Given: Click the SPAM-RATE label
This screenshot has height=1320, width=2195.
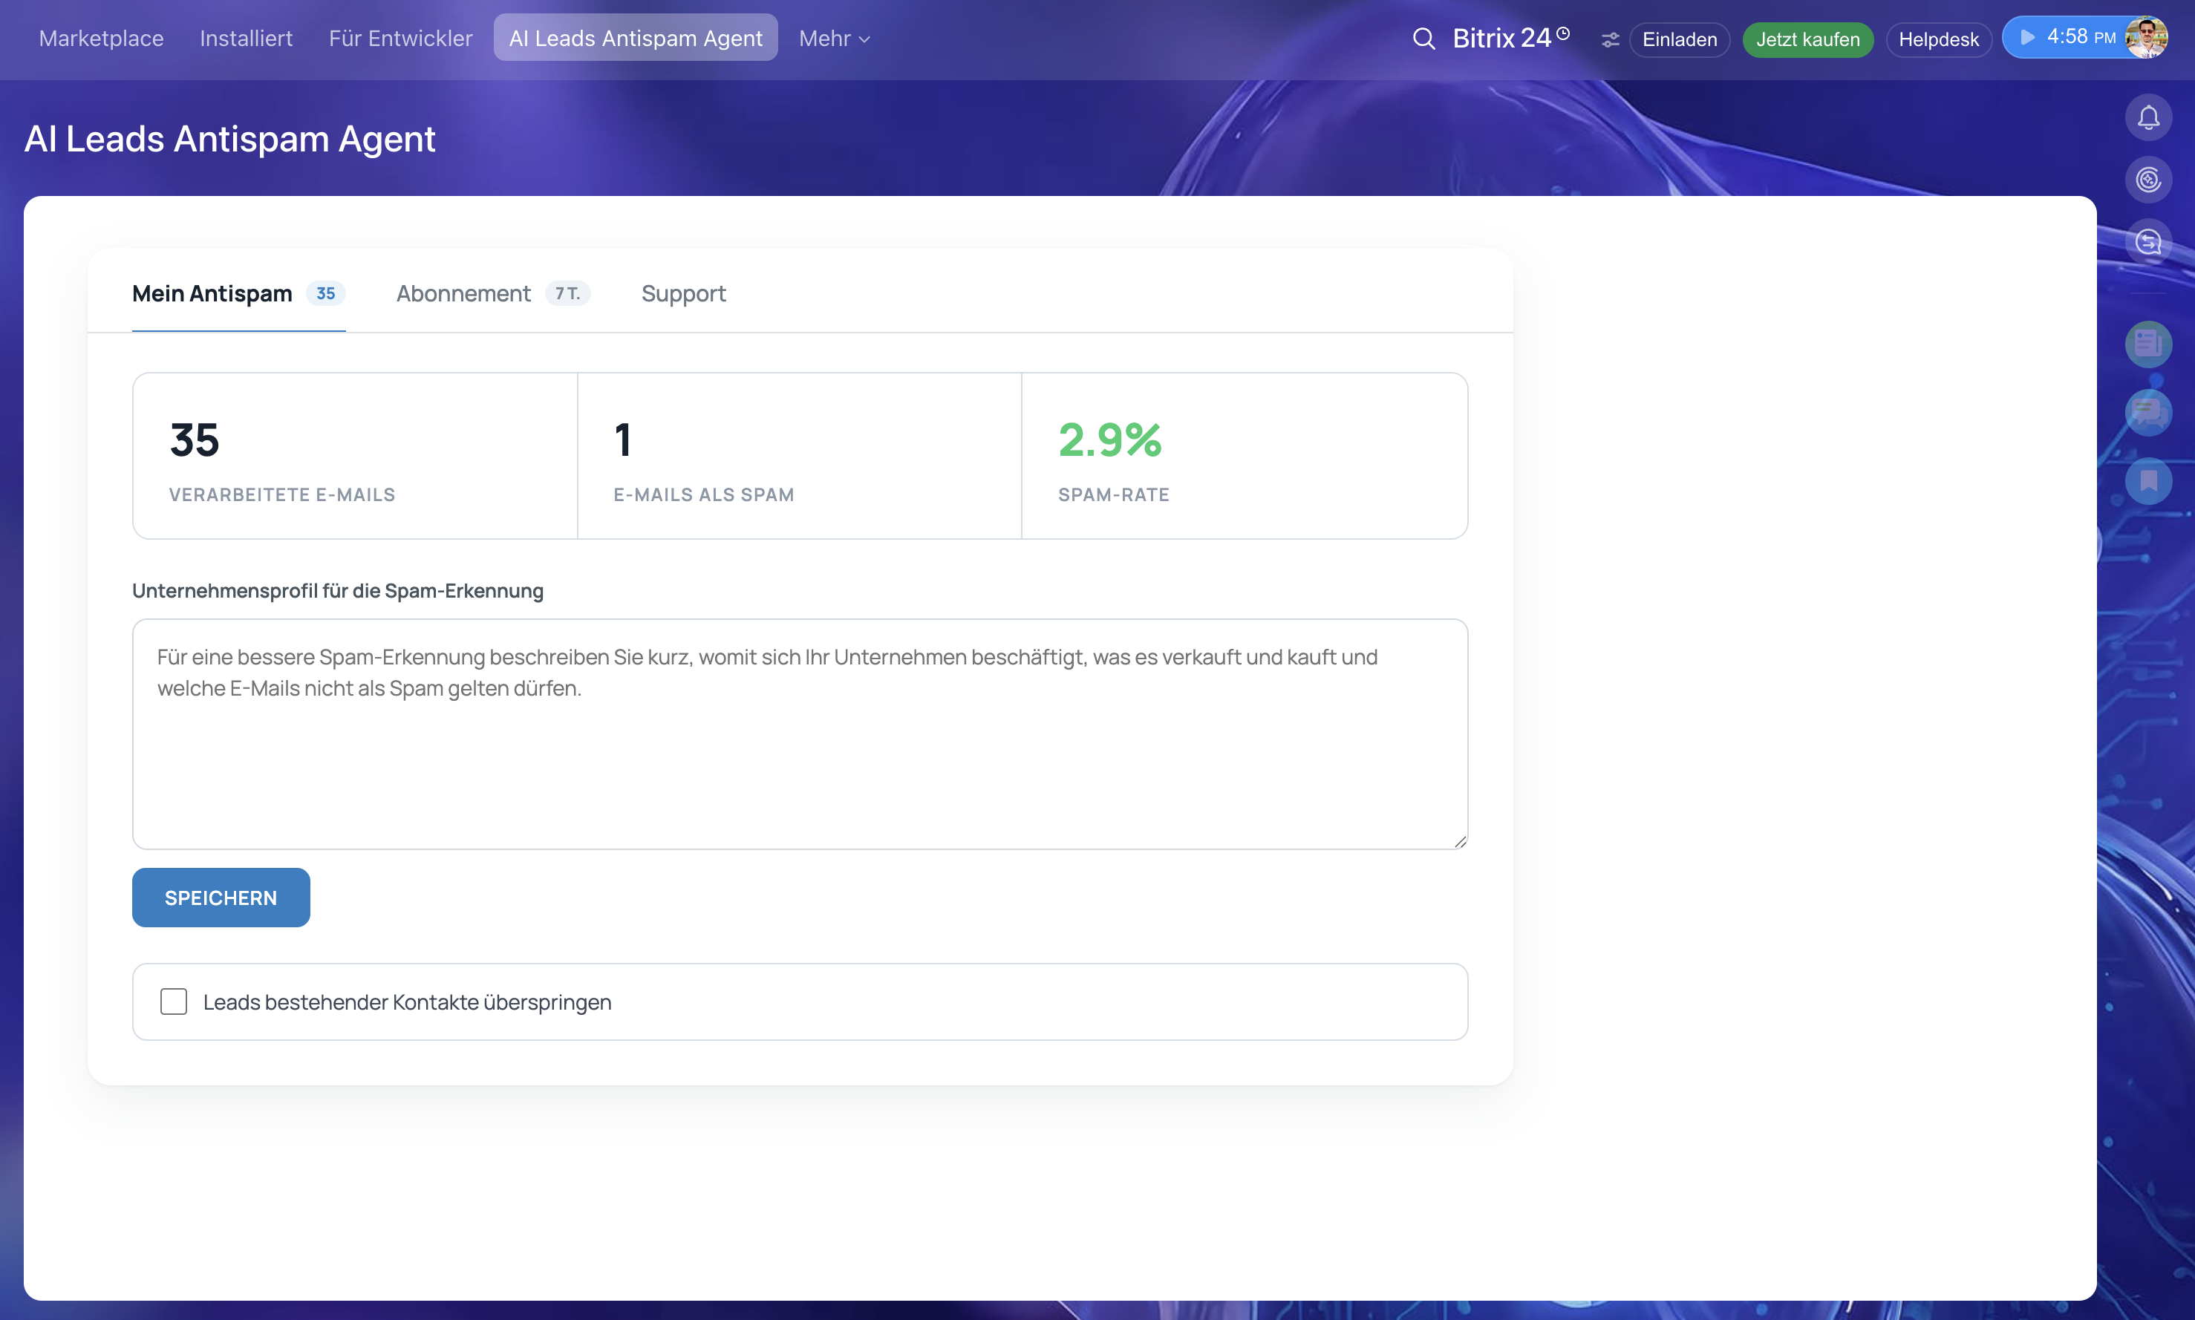Looking at the screenshot, I should pos(1114,494).
